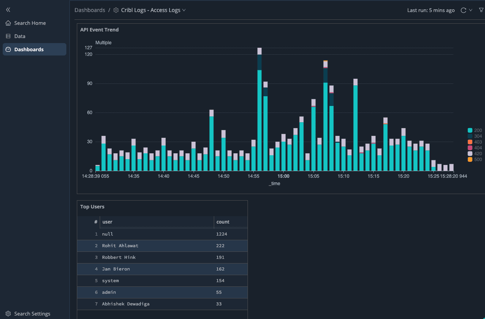This screenshot has height=319, width=485.
Task: Click the Search Settings gear icon
Action: tap(8, 314)
